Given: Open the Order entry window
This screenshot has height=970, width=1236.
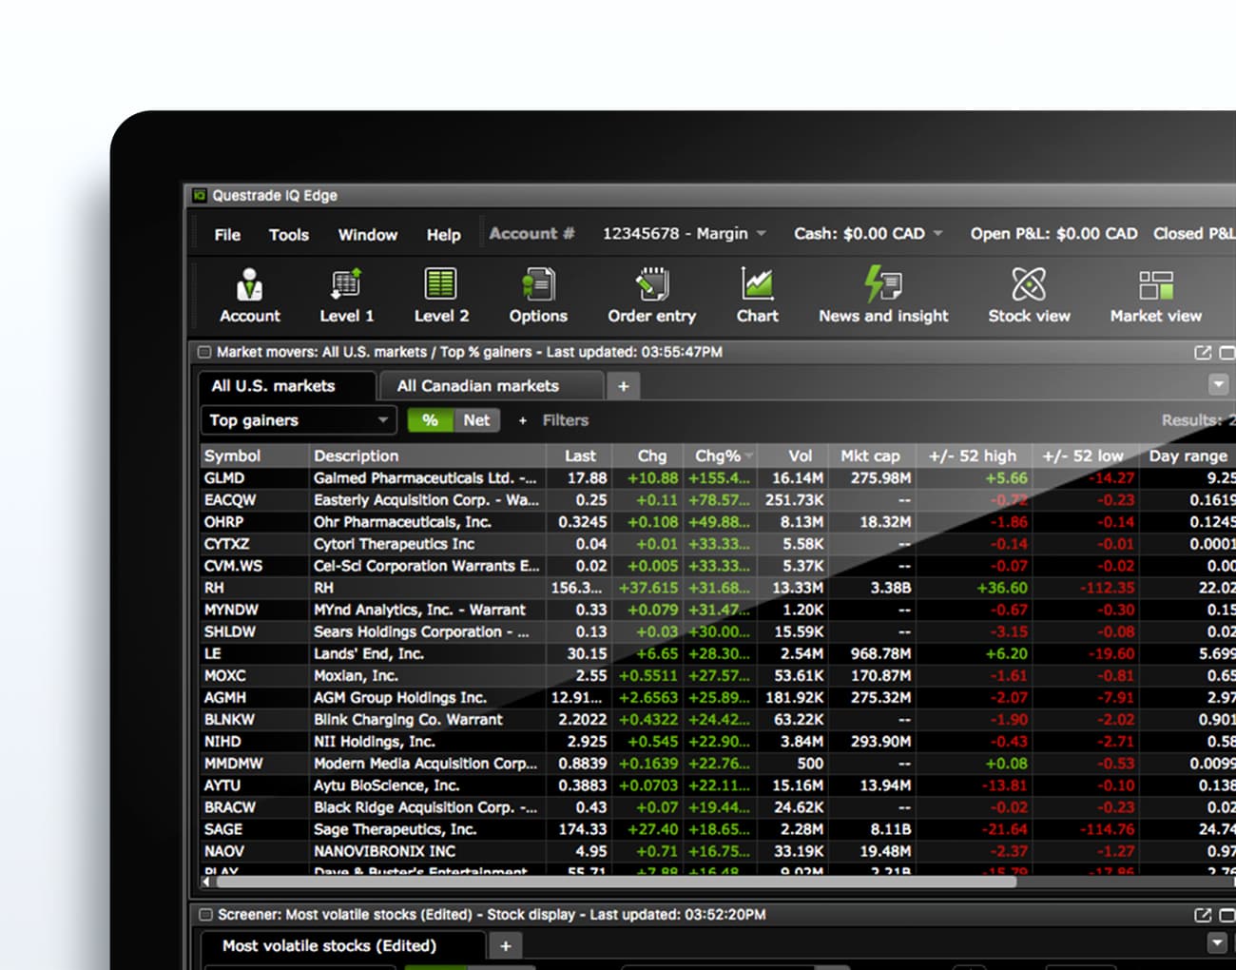Looking at the screenshot, I should point(651,296).
